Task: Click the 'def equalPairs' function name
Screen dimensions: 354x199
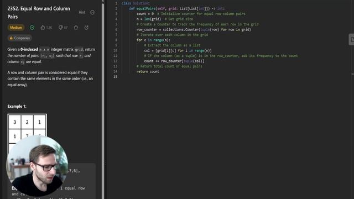Action: [146, 9]
